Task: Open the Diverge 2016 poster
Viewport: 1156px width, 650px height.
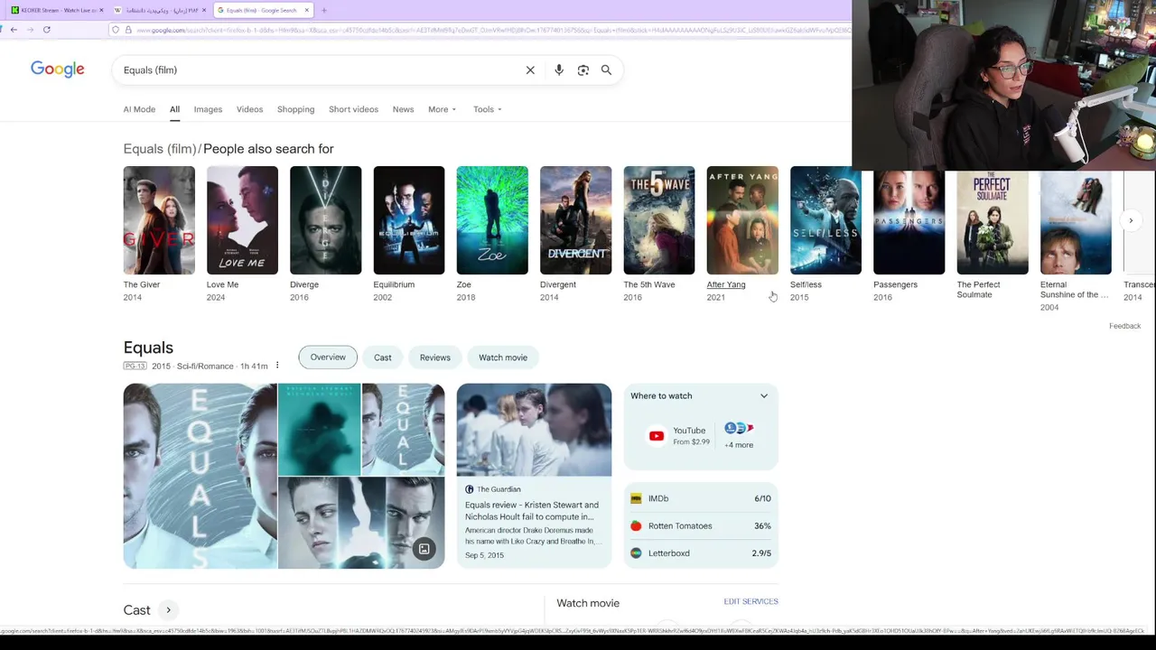Action: pyautogui.click(x=325, y=220)
